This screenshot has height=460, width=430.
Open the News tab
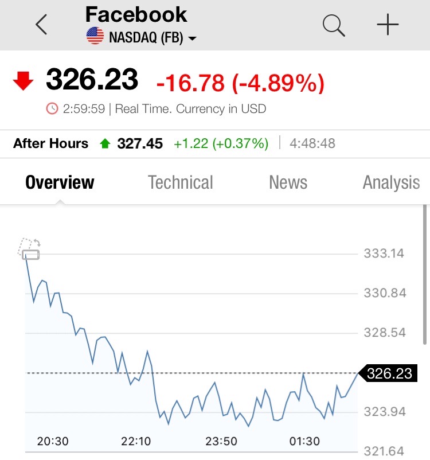[x=288, y=182]
